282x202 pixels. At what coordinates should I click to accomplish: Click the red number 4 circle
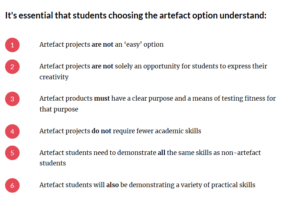click(x=12, y=131)
